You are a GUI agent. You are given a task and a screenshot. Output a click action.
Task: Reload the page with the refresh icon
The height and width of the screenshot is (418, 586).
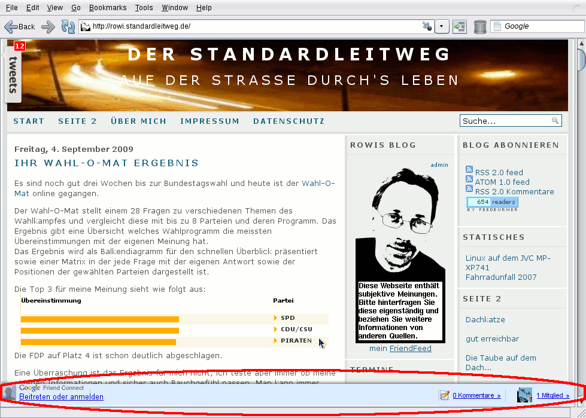pyautogui.click(x=68, y=26)
